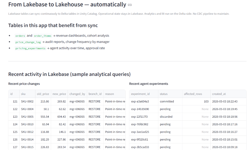Select mgr-696065 in row 122
The image size is (250, 150).
tap(77, 109)
